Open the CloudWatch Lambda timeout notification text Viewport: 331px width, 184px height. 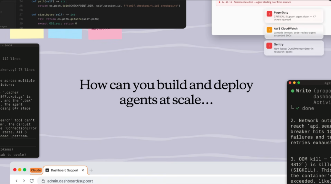(294, 34)
